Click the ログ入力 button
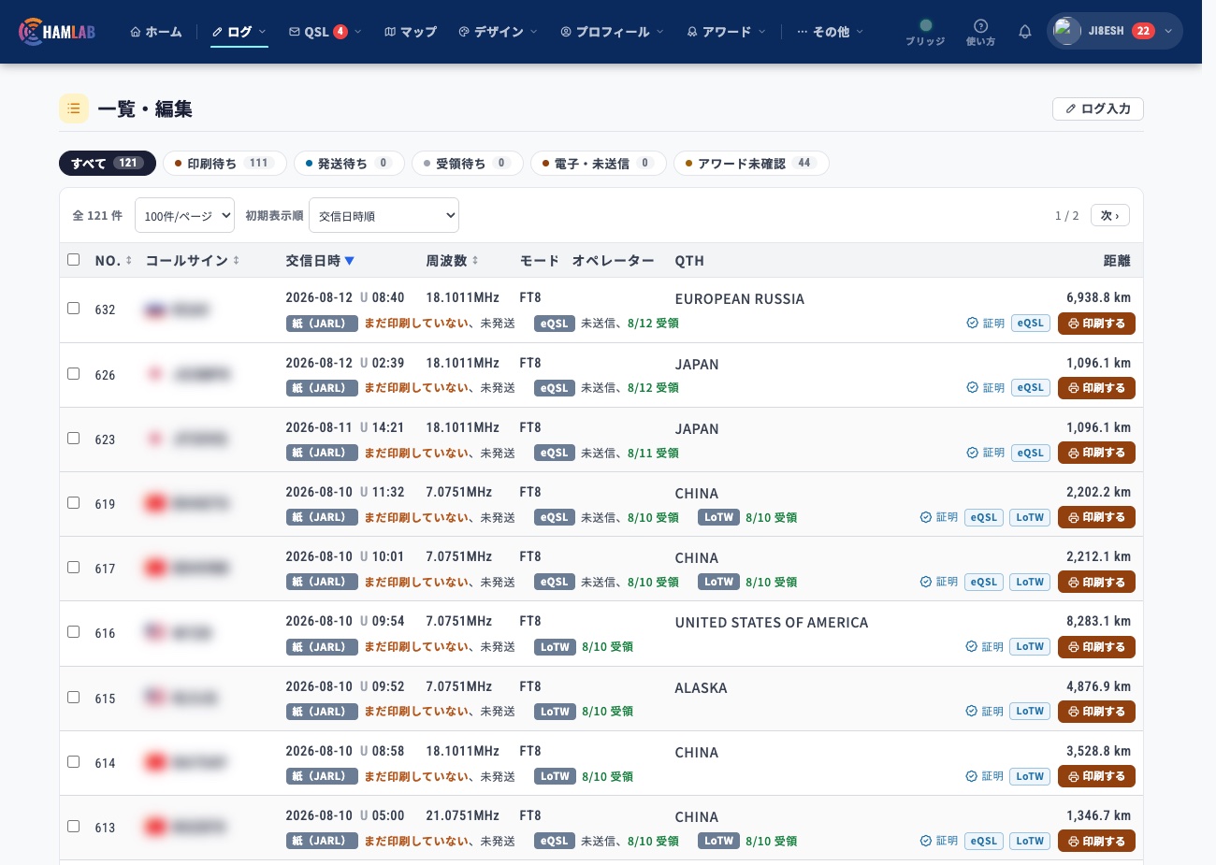Screen dimensions: 1216x865 coord(1098,108)
